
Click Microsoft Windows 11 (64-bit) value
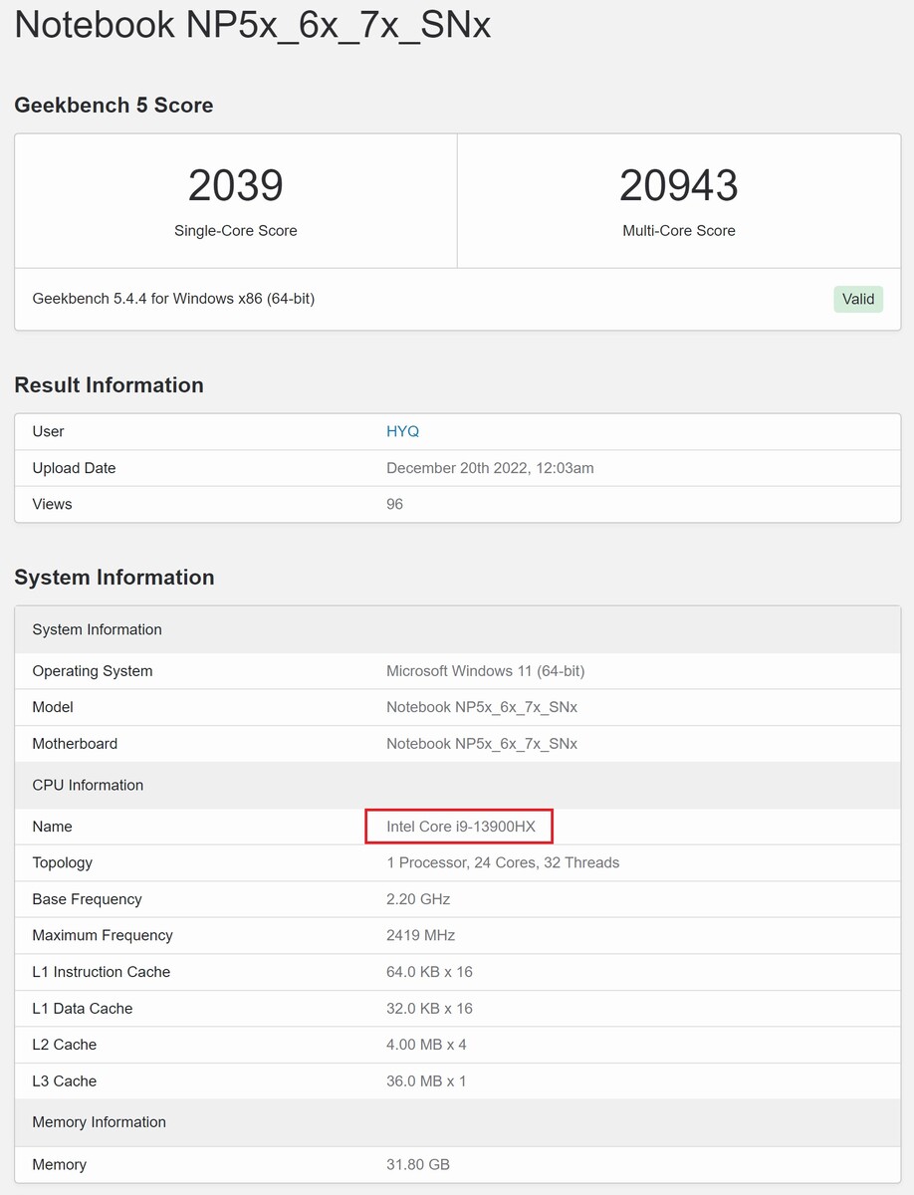tap(485, 671)
